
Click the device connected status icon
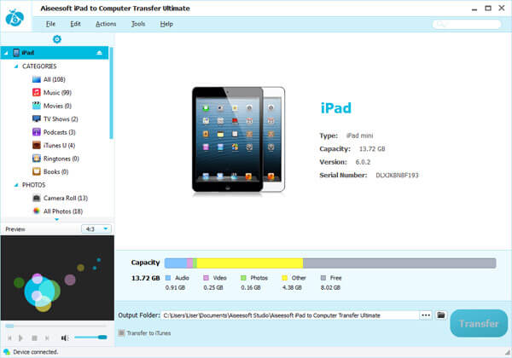point(7,352)
